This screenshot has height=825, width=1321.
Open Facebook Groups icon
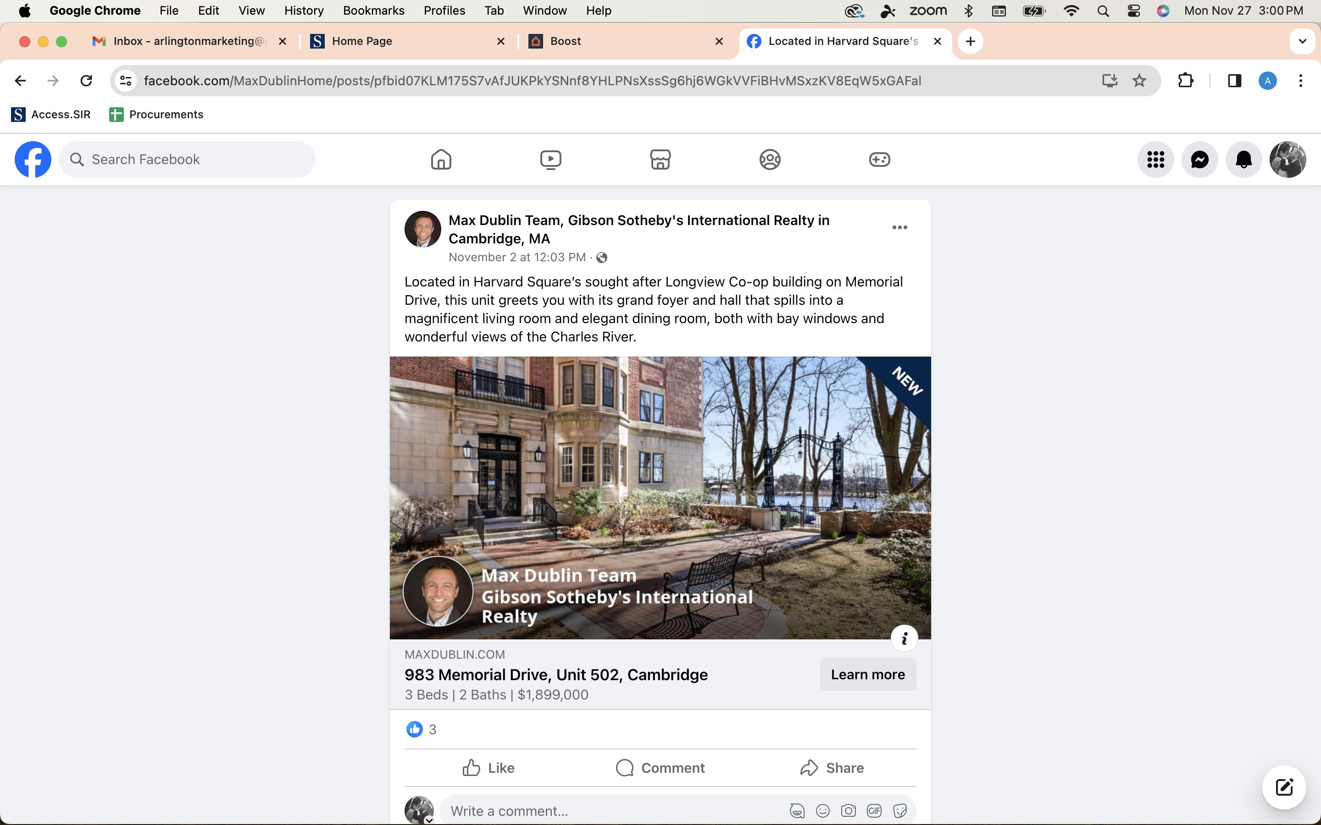(770, 159)
